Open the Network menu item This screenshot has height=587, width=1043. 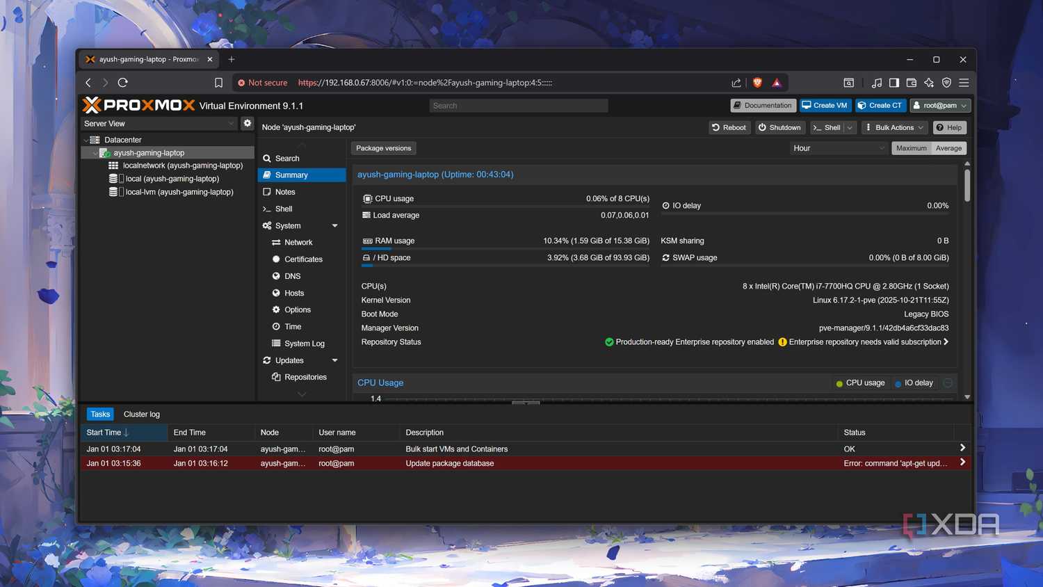pyautogui.click(x=302, y=242)
